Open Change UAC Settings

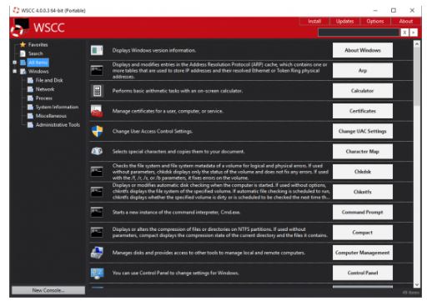(363, 131)
